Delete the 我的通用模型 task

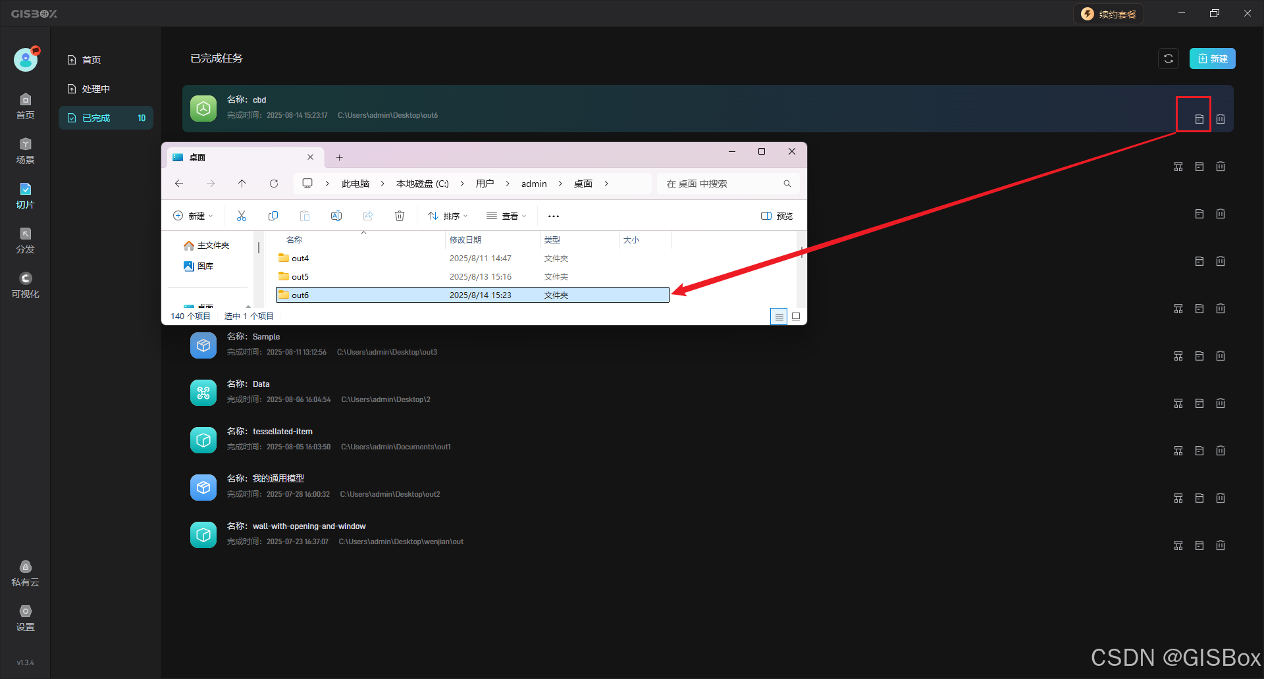click(x=1221, y=498)
